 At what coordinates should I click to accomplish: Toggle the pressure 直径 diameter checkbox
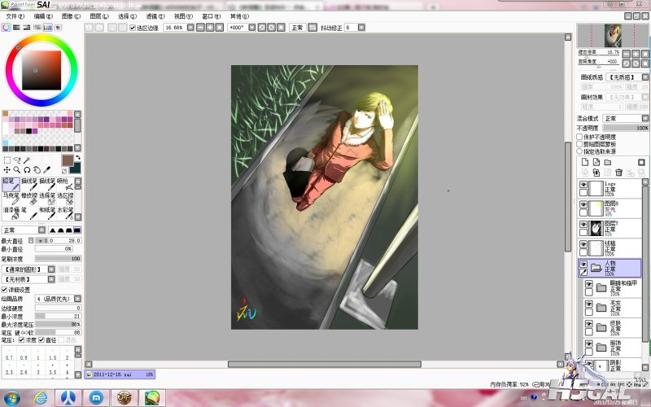click(42, 339)
